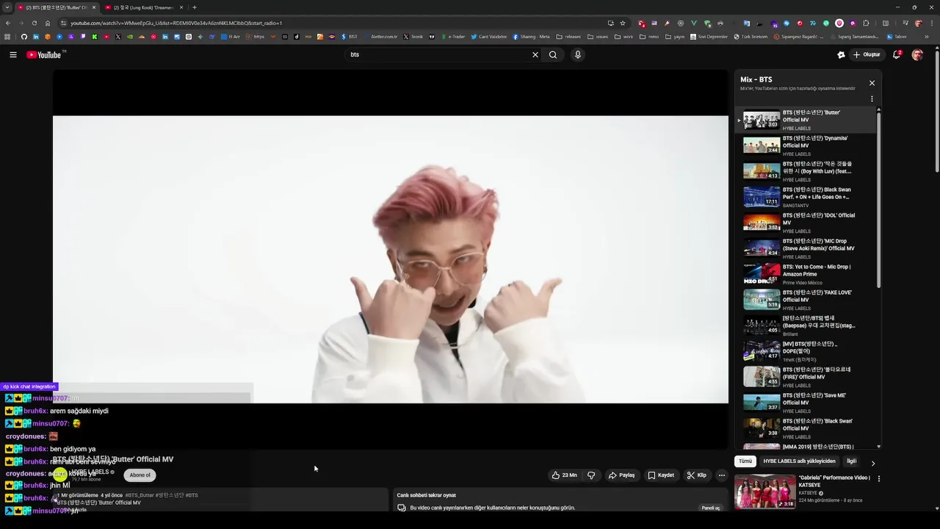Open options for the 'Gabriela' video

879,479
